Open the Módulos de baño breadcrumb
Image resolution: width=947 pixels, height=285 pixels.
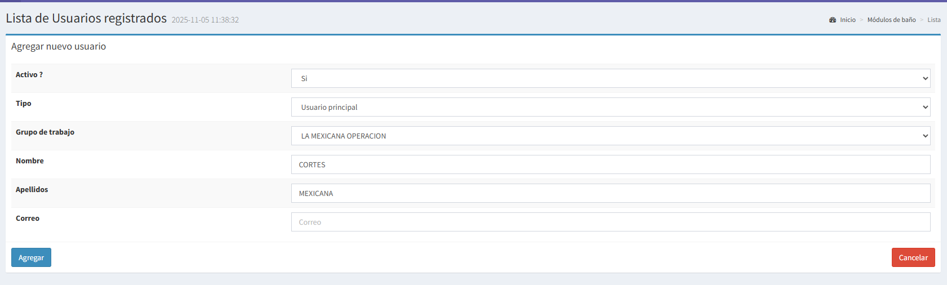click(891, 20)
